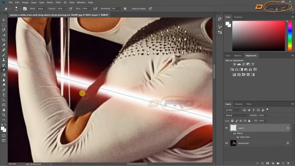This screenshot has height=166, width=295.
Task: Add layer mask from Layers panel
Action: [267, 163]
